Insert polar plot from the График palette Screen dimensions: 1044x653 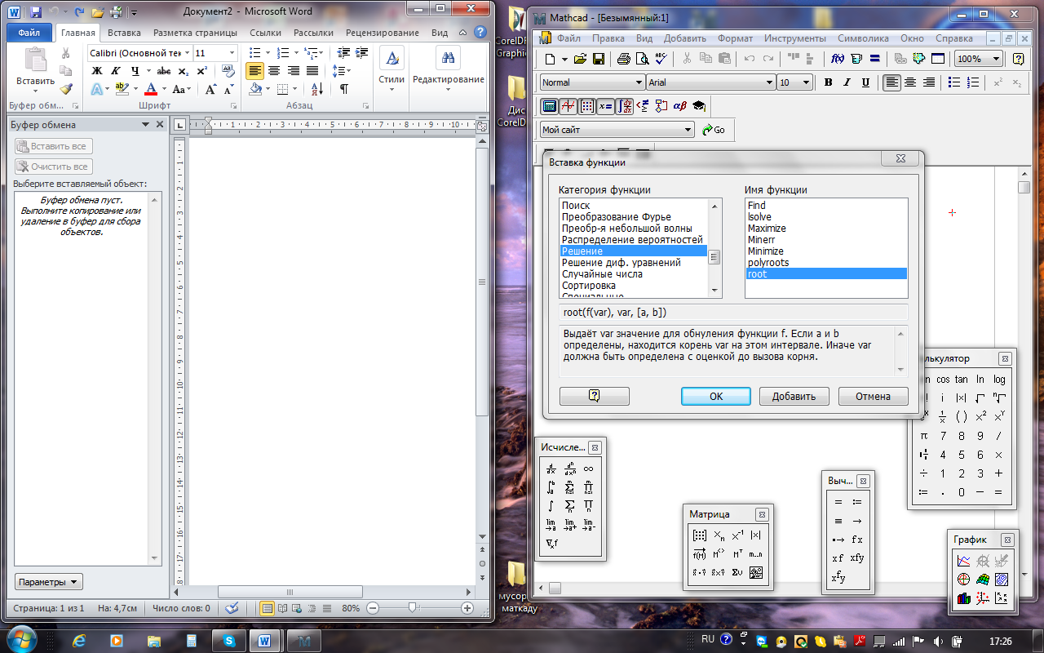964,580
